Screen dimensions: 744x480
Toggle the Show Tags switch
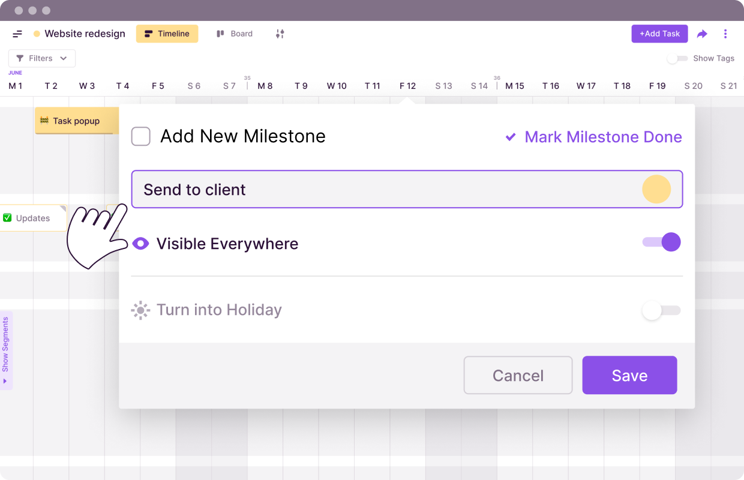[677, 58]
